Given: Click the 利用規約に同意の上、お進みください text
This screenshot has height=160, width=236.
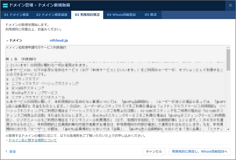Looking at the screenshot, I should (x=34, y=29).
